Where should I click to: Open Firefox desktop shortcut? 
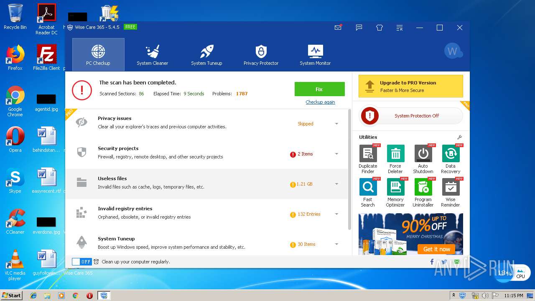15,58
